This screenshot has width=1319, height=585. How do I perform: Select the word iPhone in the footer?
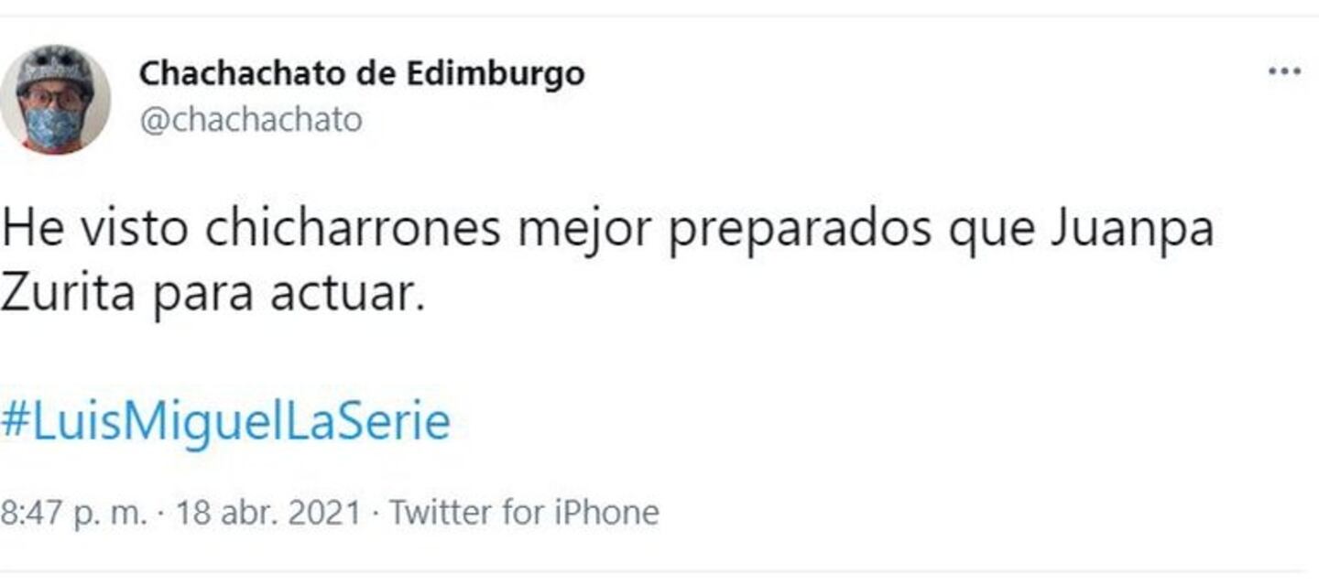(x=605, y=513)
